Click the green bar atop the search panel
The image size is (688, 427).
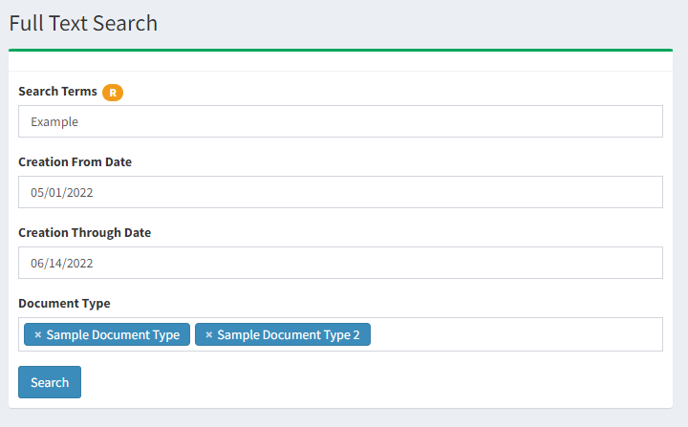[x=340, y=50]
